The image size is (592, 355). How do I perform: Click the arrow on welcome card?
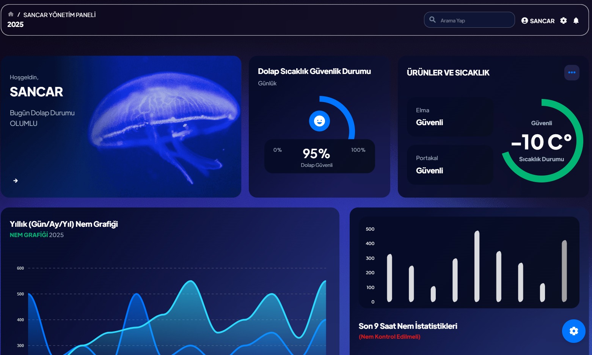pyautogui.click(x=16, y=181)
